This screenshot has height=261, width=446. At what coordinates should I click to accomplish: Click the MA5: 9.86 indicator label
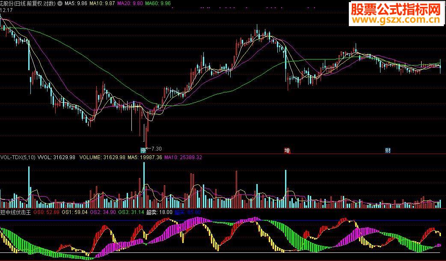(x=76, y=4)
